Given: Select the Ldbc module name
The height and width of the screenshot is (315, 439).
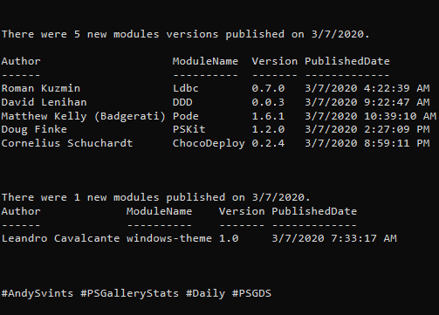Looking at the screenshot, I should point(186,88).
